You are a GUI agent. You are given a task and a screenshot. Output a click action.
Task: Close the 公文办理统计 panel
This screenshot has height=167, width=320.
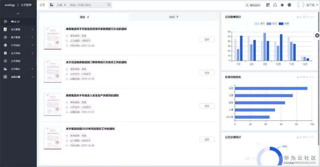[307, 137]
